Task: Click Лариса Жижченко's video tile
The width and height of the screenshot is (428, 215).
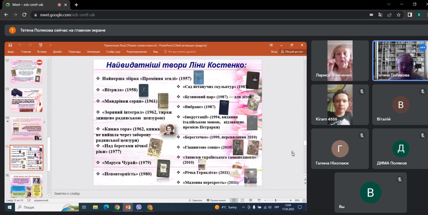Action: click(x=340, y=61)
